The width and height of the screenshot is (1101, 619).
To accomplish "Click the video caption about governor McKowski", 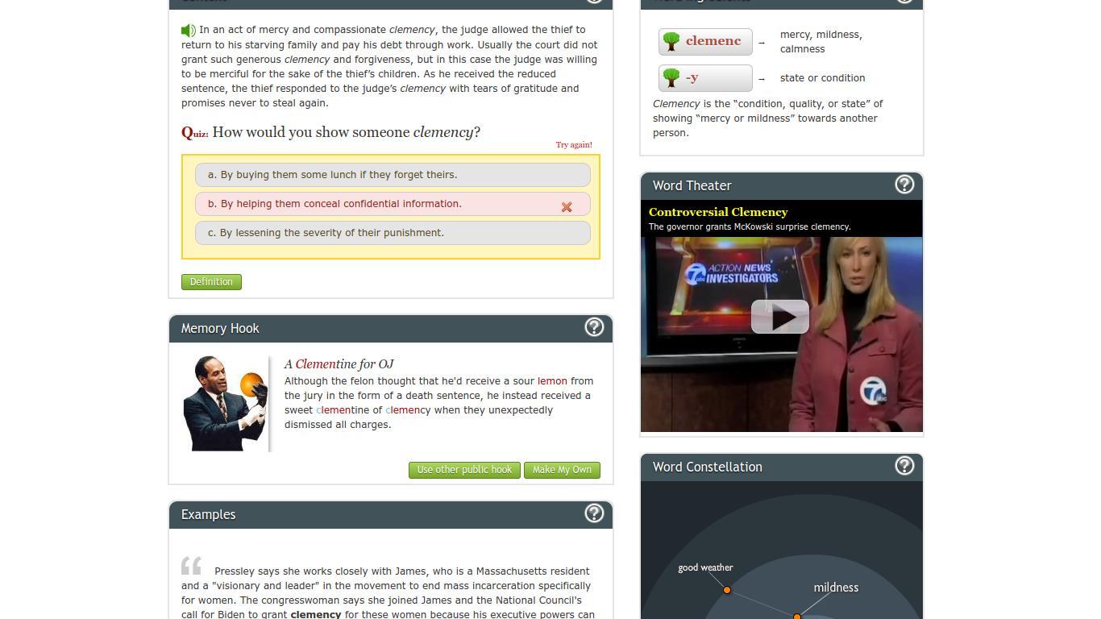I will pos(750,227).
